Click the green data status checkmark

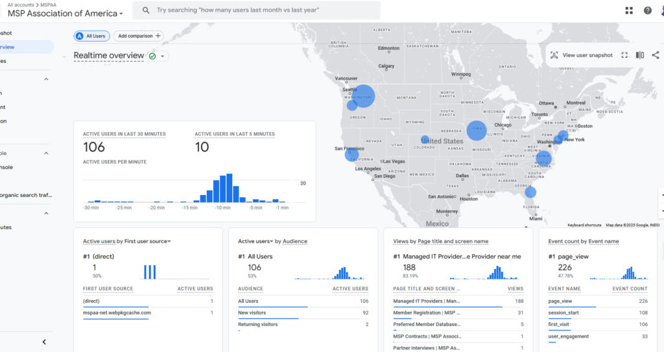click(x=152, y=56)
